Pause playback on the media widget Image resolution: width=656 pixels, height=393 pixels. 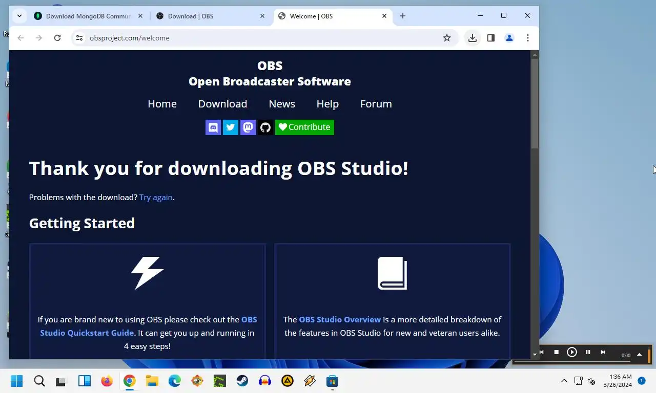(588, 352)
